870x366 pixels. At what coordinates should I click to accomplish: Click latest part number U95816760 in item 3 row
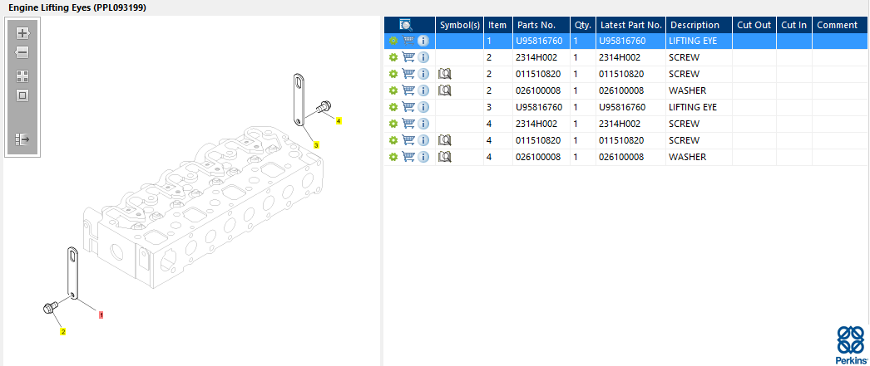pyautogui.click(x=623, y=107)
